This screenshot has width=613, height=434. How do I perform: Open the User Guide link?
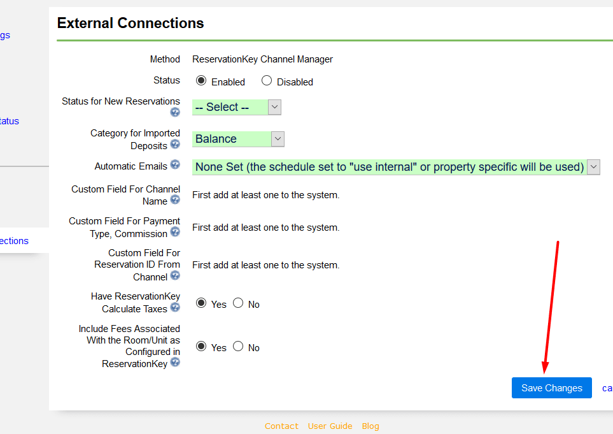[x=330, y=426]
